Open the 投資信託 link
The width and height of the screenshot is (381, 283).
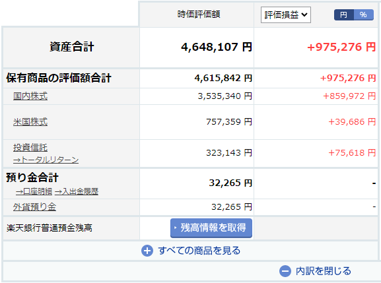pos(30,148)
